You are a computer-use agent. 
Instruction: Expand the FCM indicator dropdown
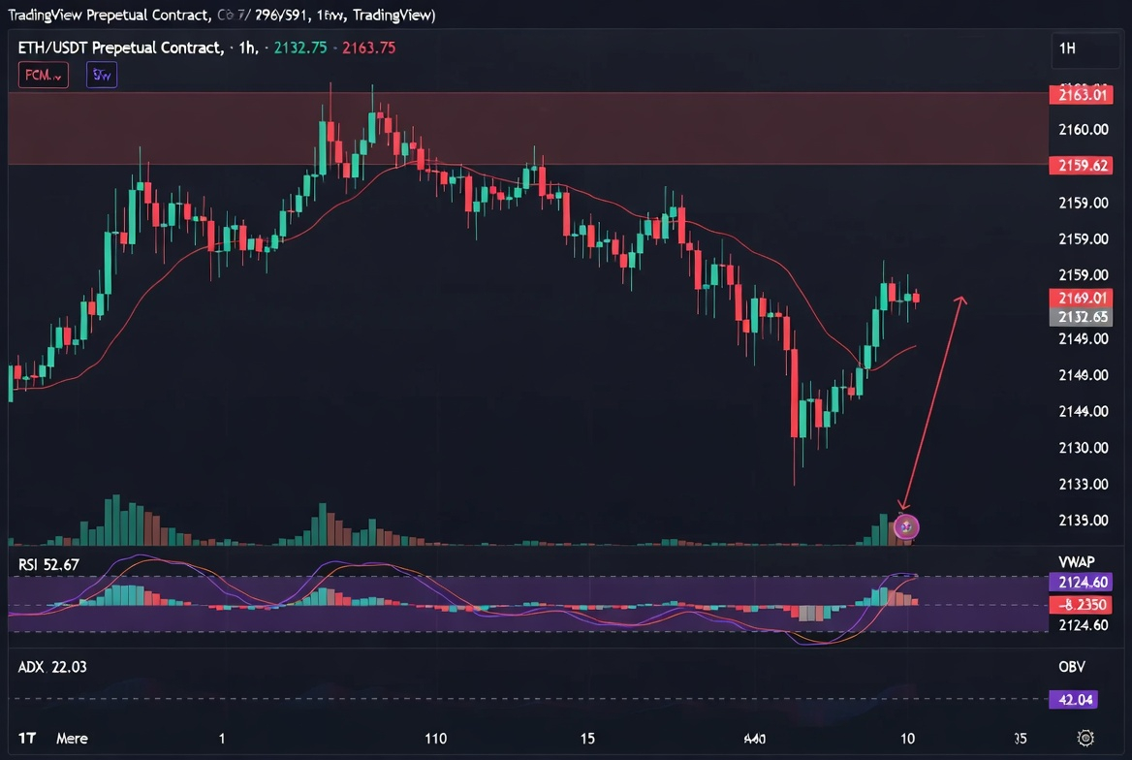(44, 75)
